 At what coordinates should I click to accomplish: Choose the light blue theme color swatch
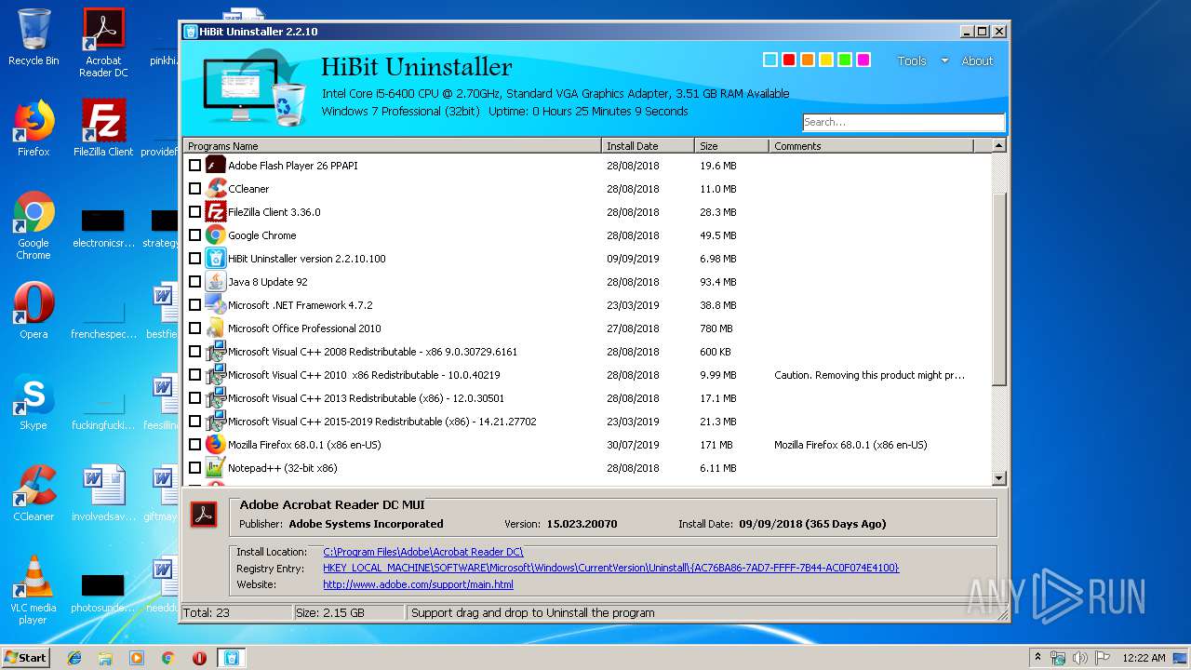[769, 60]
